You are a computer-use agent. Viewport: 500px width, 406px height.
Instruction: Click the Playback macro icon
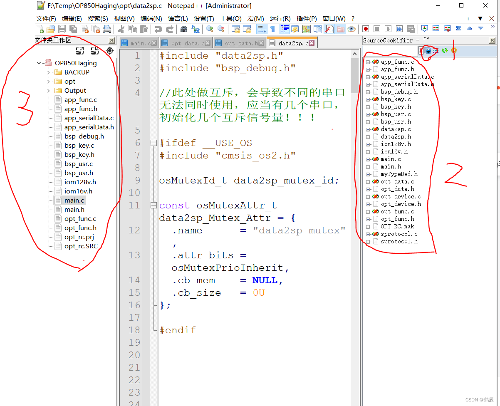click(x=388, y=29)
